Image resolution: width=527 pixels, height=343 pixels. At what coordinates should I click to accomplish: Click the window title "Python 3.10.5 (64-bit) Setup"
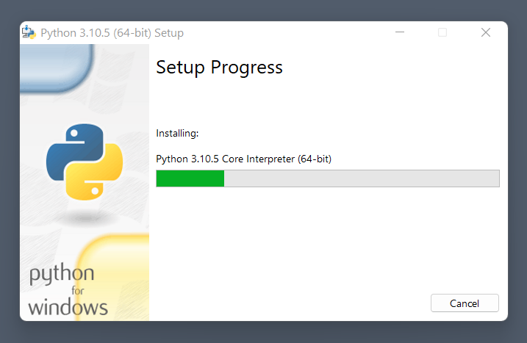coord(112,33)
